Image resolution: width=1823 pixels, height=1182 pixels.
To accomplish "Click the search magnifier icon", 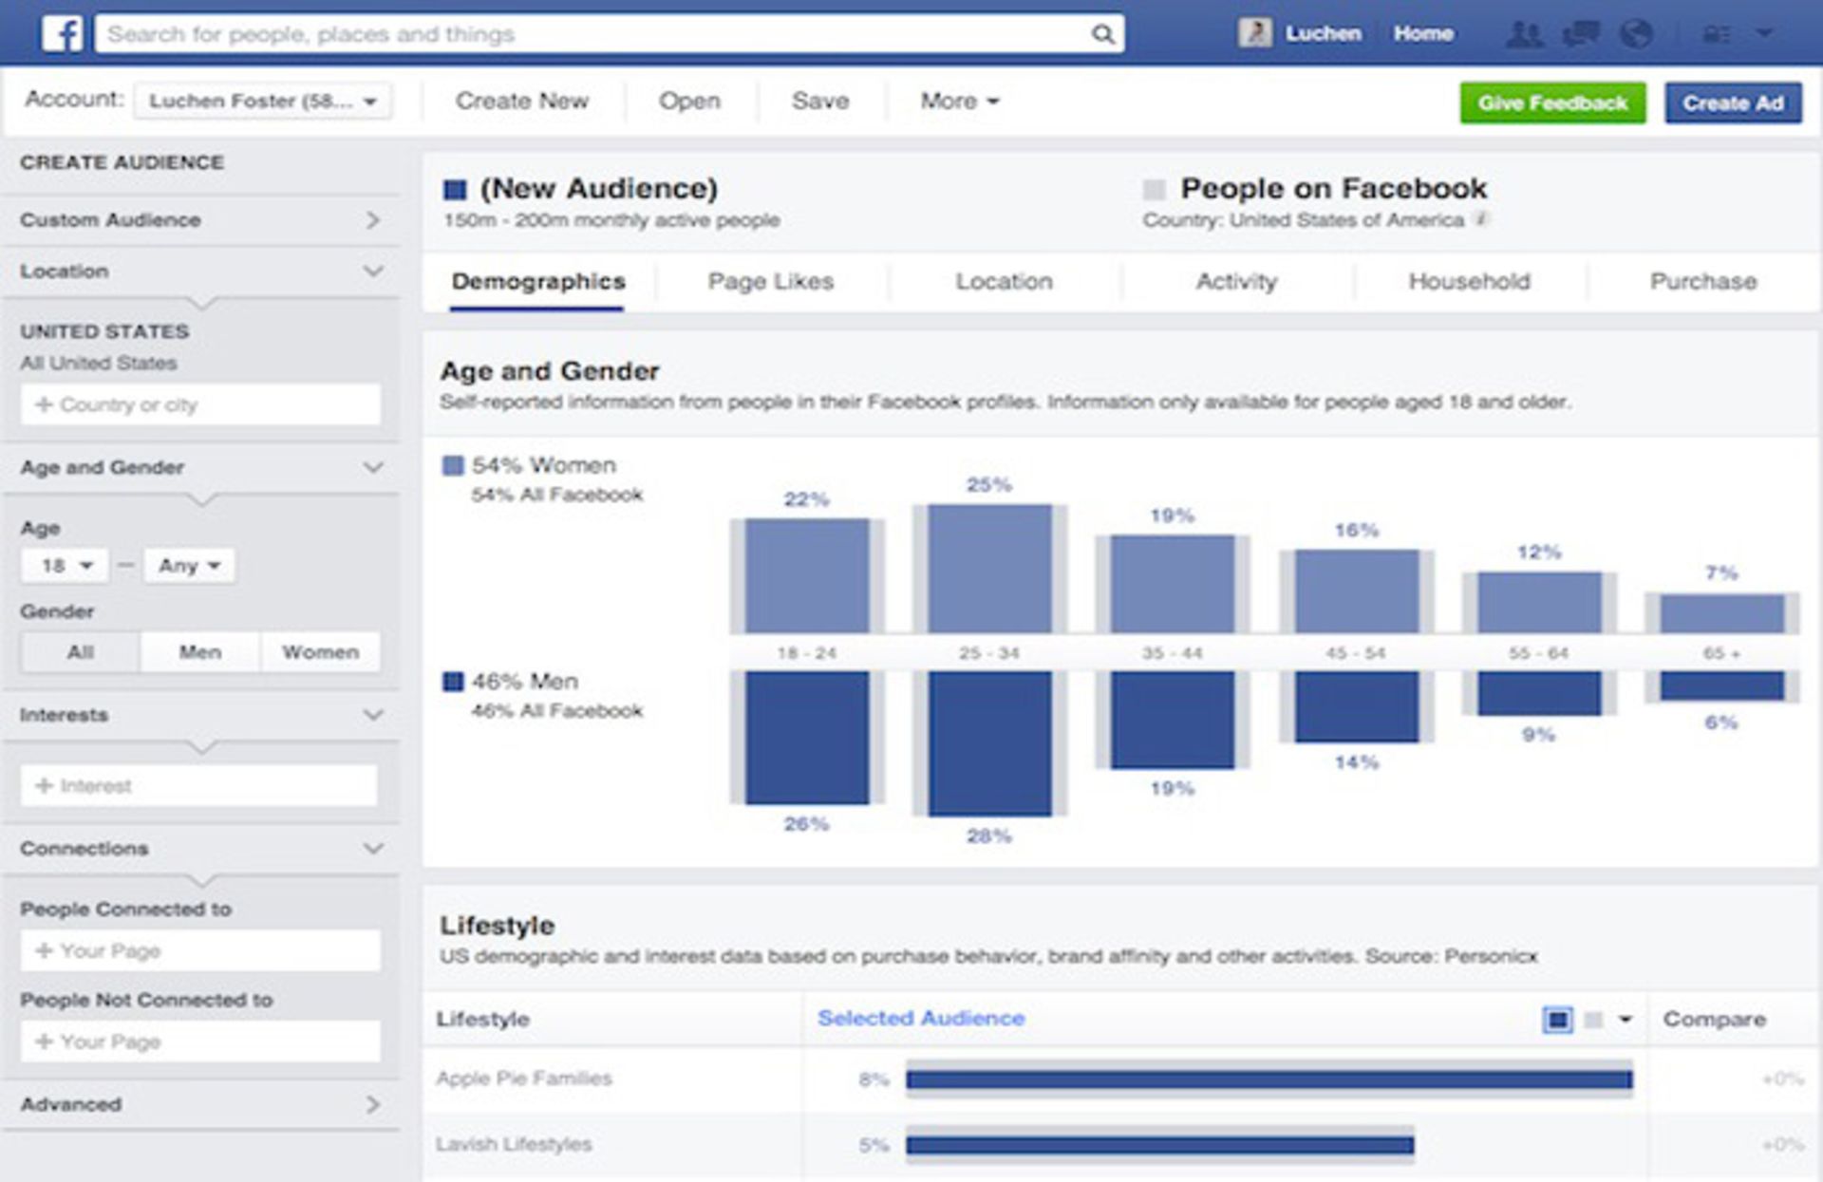I will [x=1103, y=33].
